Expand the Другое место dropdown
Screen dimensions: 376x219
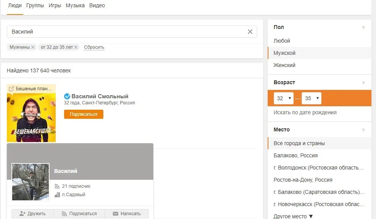coord(293,216)
